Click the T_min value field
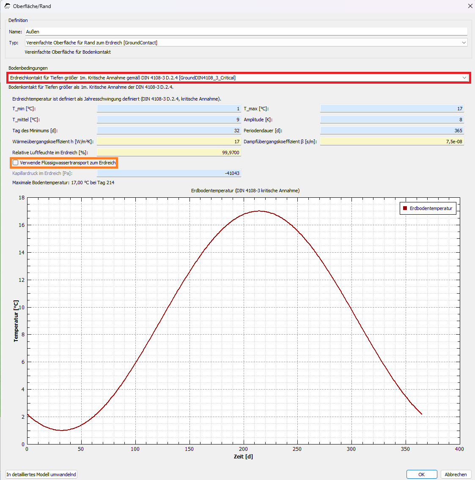The image size is (475, 480). pos(169,108)
